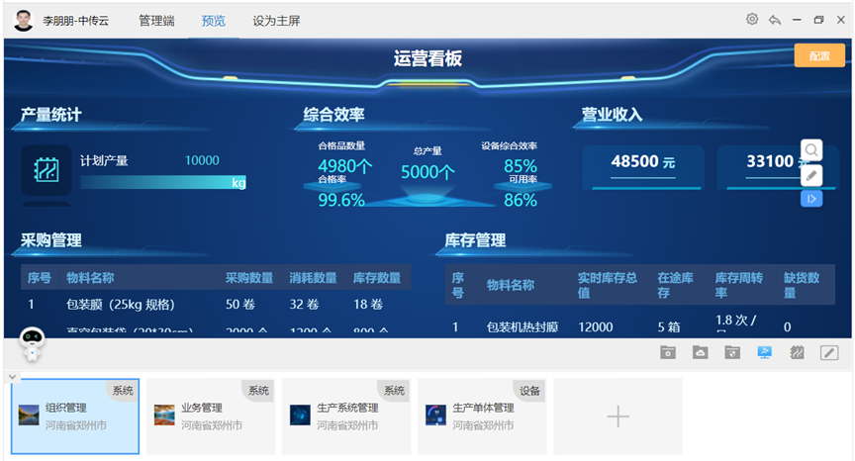The width and height of the screenshot is (855, 461).
Task: Click the back arrow icon in title bar
Action: [775, 20]
